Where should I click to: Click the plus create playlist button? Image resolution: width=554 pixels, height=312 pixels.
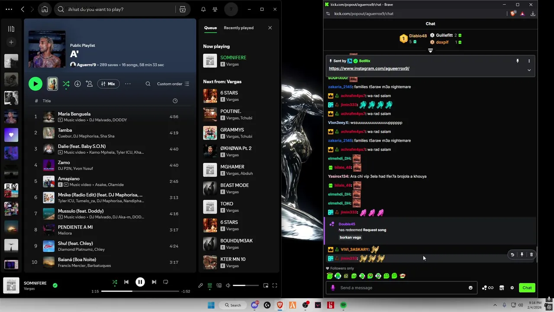click(x=11, y=42)
